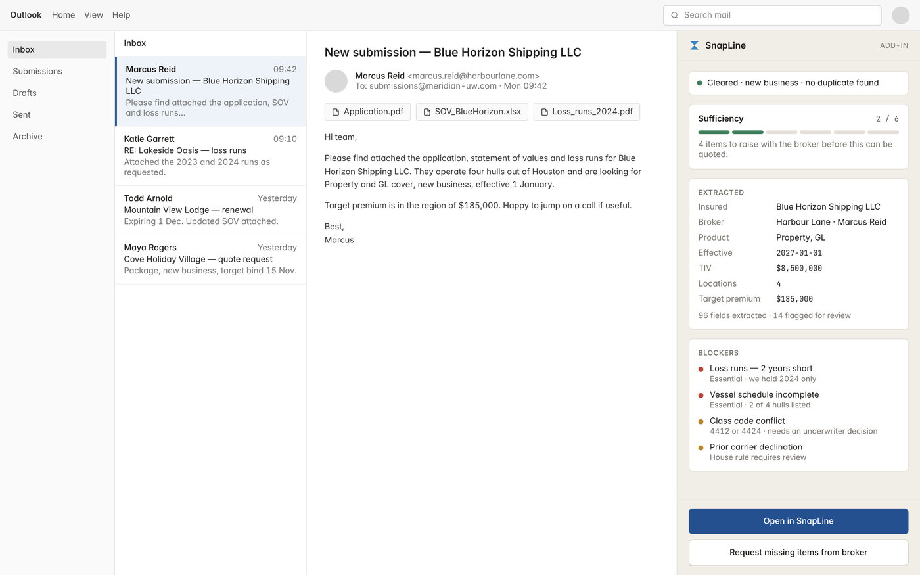Click the red dot beside Loss runs blocker
The image size is (920, 575).
coord(701,369)
